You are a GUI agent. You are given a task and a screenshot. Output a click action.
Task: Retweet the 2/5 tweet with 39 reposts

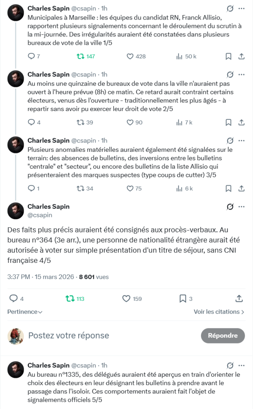click(x=81, y=122)
